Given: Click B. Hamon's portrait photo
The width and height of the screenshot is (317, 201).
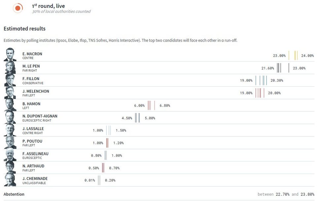Looking at the screenshot, I should (x=10, y=105).
